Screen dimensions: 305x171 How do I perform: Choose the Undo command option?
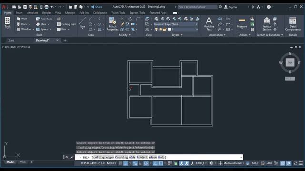tap(161, 157)
